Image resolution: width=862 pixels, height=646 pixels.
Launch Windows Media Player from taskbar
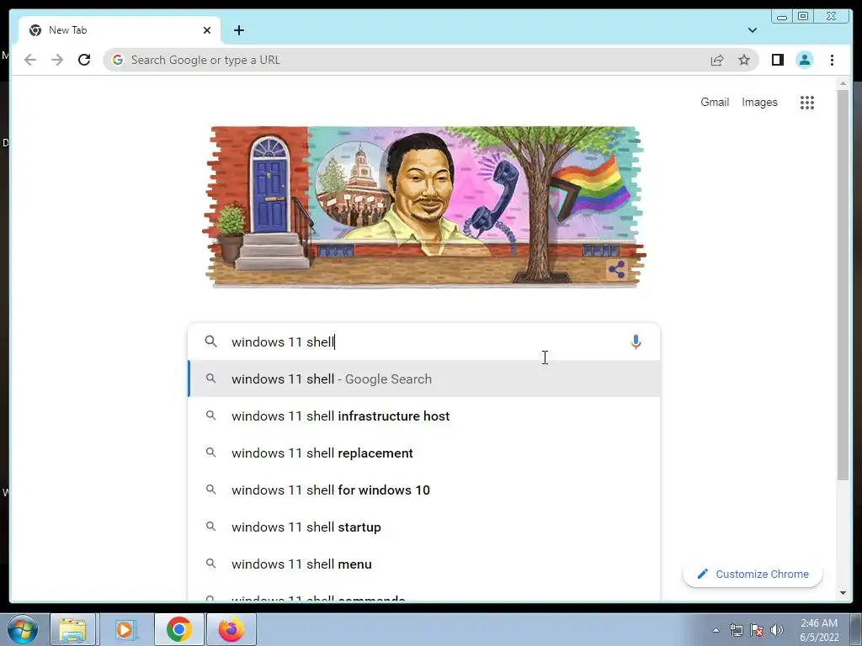pos(125,629)
